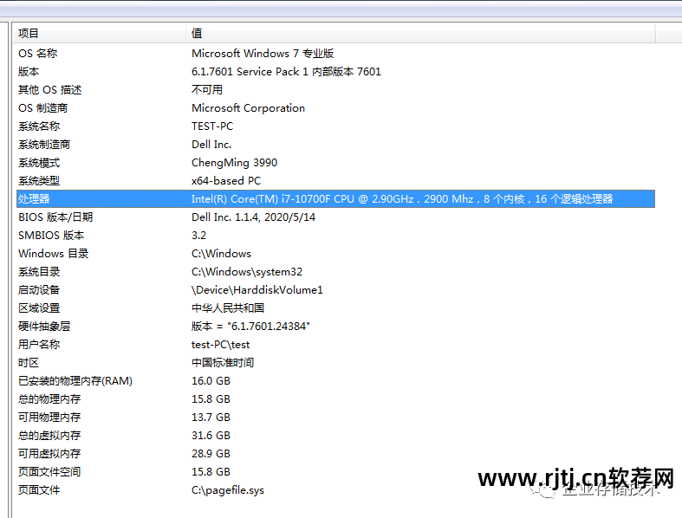Select the 可用物理内存 row

(335, 418)
